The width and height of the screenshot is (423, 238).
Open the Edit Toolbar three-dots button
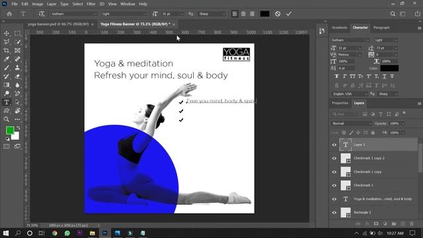pyautogui.click(x=17, y=119)
